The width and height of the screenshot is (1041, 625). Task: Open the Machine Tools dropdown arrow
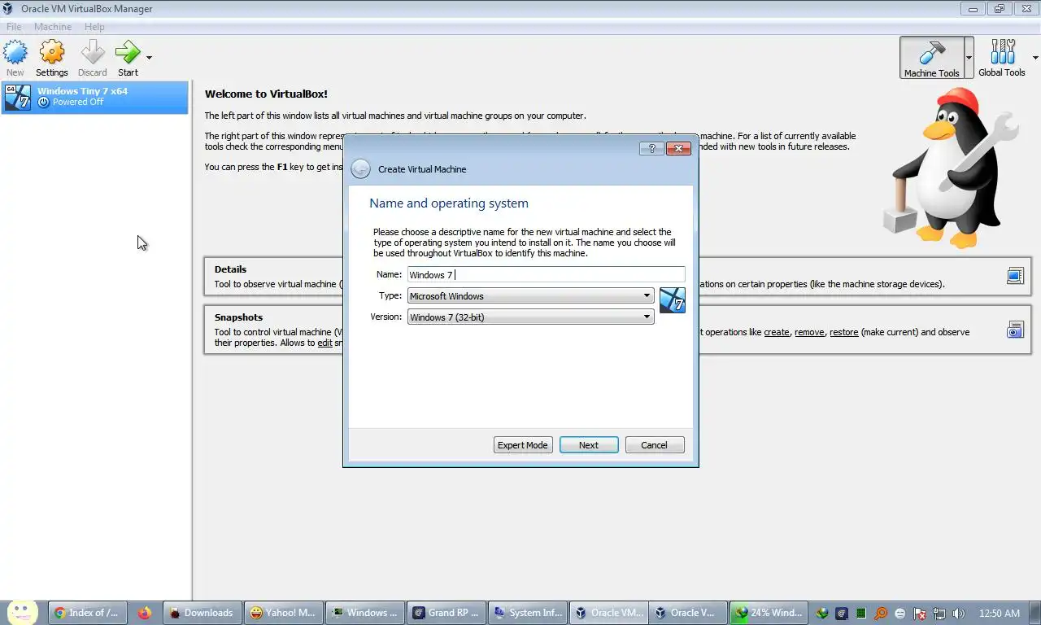(x=969, y=58)
